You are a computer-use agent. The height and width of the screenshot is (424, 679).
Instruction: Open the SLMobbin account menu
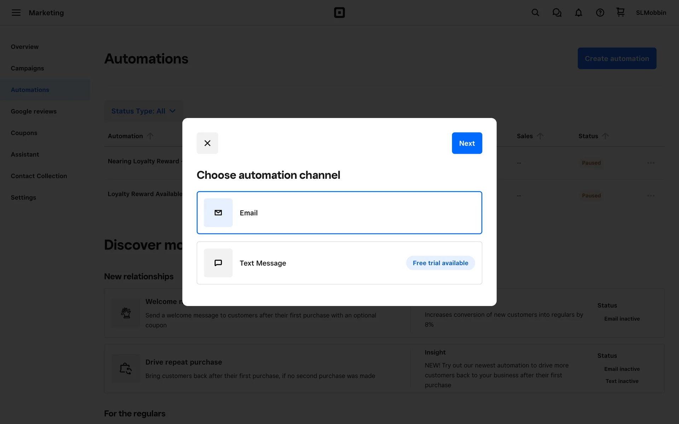pos(651,13)
